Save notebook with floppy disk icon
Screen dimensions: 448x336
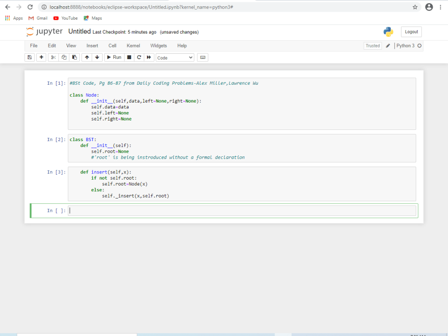[x=30, y=57]
